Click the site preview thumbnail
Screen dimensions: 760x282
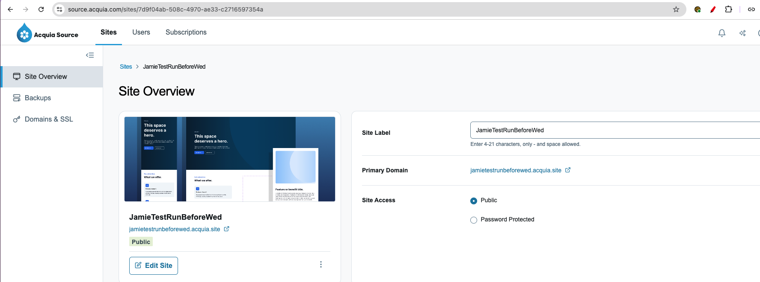[x=230, y=159]
